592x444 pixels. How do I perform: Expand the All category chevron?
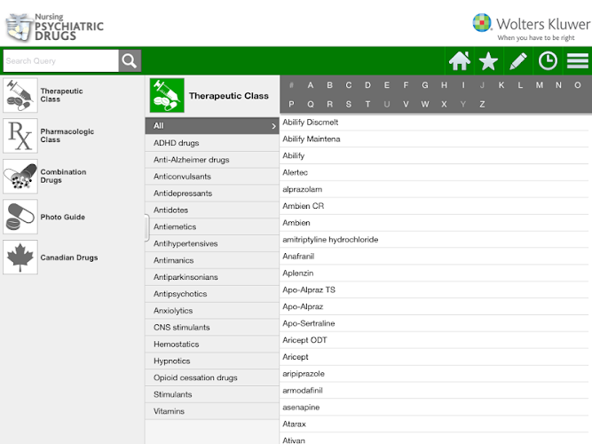(x=273, y=126)
